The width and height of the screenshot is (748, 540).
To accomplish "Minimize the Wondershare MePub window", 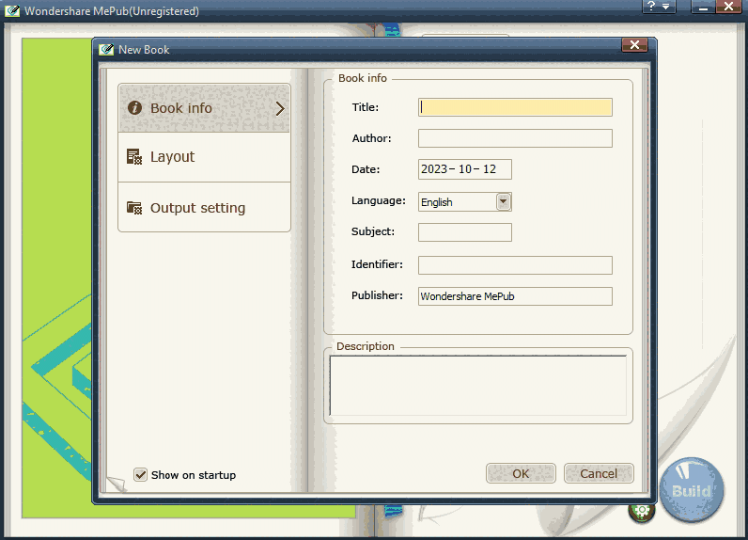I will pyautogui.click(x=703, y=8).
